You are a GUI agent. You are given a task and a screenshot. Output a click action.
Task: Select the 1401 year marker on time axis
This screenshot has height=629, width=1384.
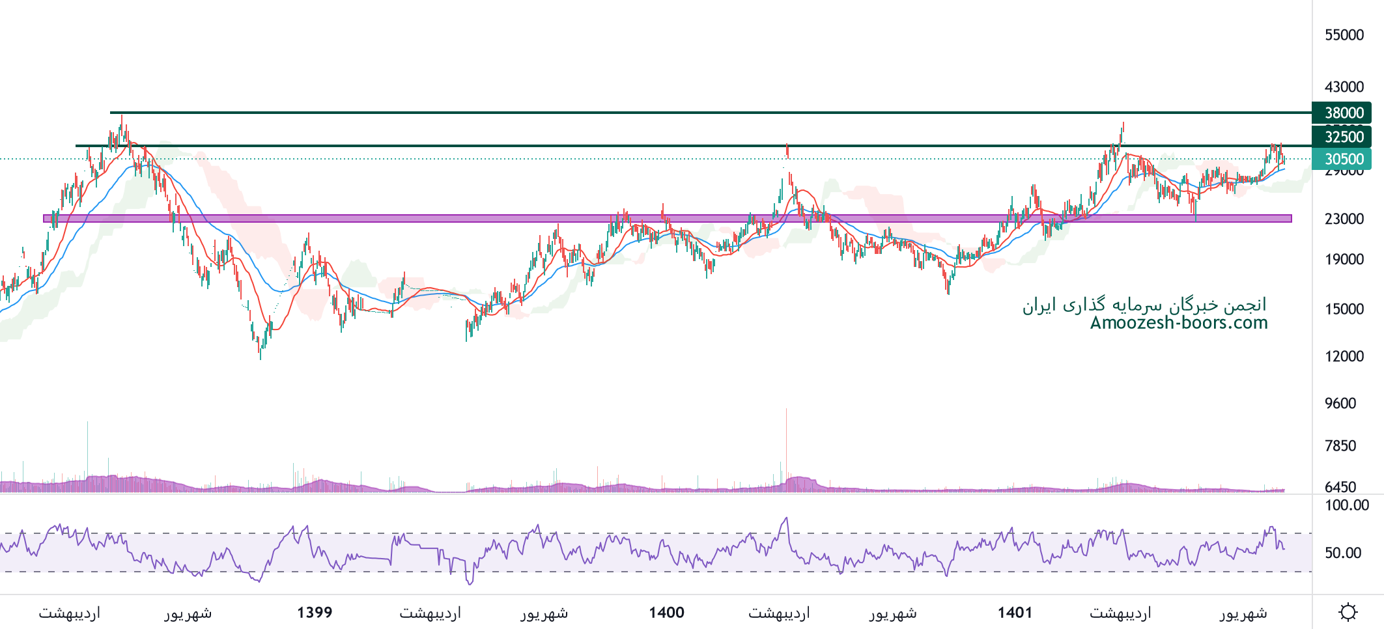tap(1015, 613)
